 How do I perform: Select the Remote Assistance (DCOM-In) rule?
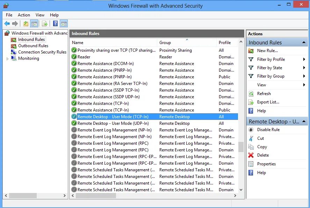coord(154,64)
